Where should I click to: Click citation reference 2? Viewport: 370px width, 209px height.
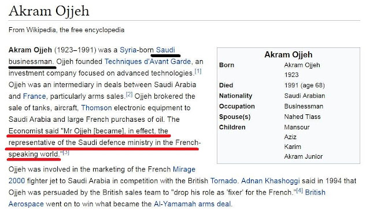pyautogui.click(x=129, y=95)
